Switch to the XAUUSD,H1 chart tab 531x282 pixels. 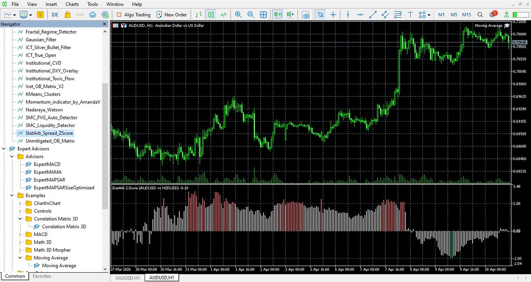(127, 277)
